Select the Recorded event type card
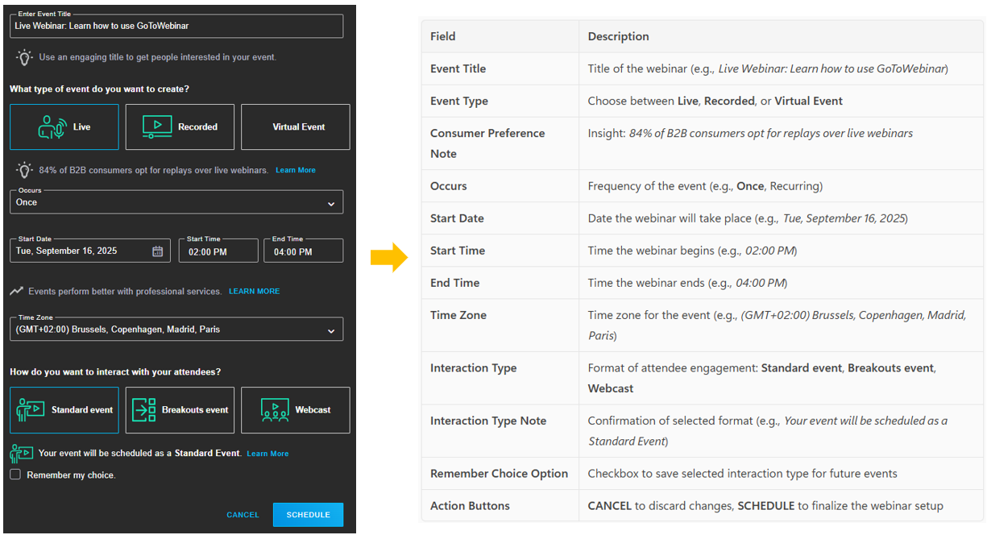Image resolution: width=987 pixels, height=535 pixels. click(180, 126)
